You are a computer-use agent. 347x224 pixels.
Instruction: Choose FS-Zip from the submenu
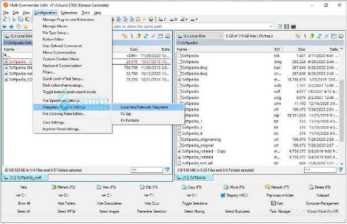tap(125, 113)
